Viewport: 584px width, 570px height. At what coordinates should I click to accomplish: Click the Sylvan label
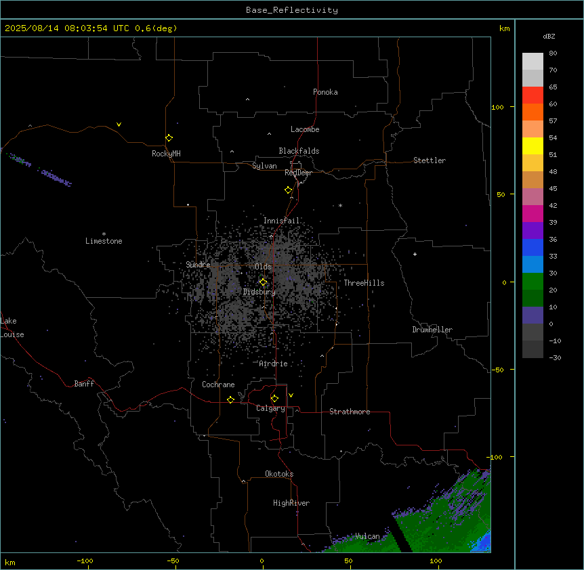[264, 166]
